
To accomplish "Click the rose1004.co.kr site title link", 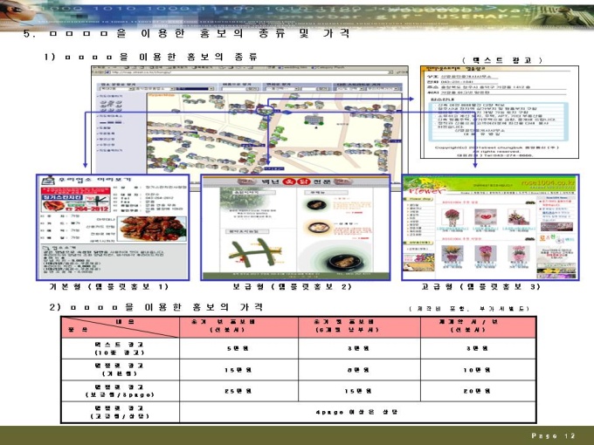I will 549,182.
